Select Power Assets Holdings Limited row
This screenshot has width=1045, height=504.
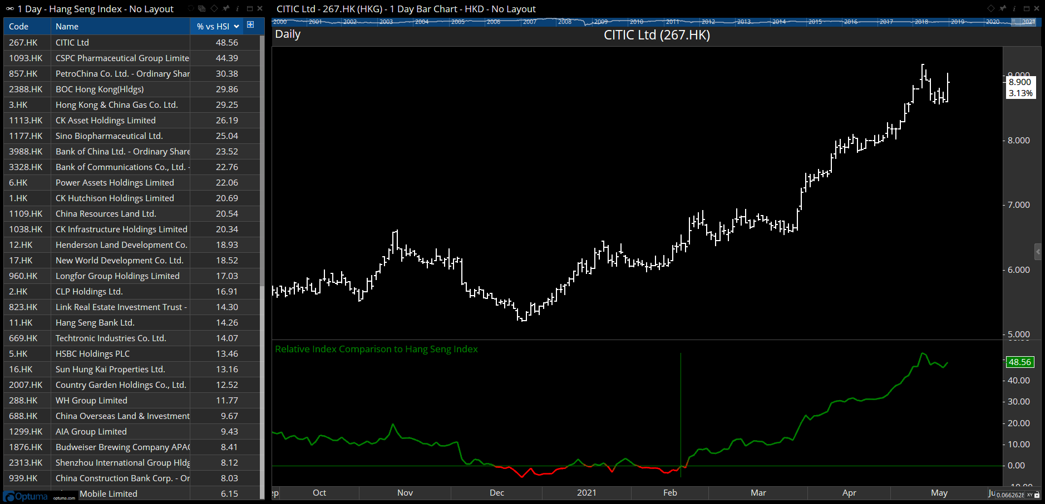tap(132, 182)
